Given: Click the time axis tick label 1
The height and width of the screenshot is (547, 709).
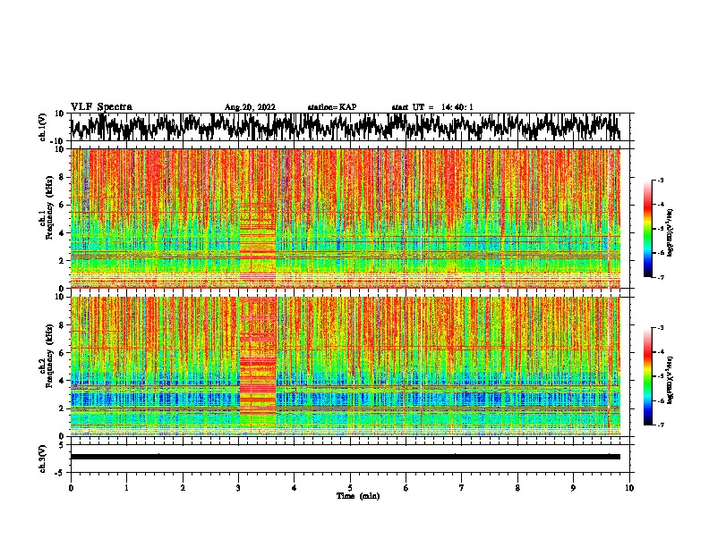Looking at the screenshot, I should pos(126,488).
